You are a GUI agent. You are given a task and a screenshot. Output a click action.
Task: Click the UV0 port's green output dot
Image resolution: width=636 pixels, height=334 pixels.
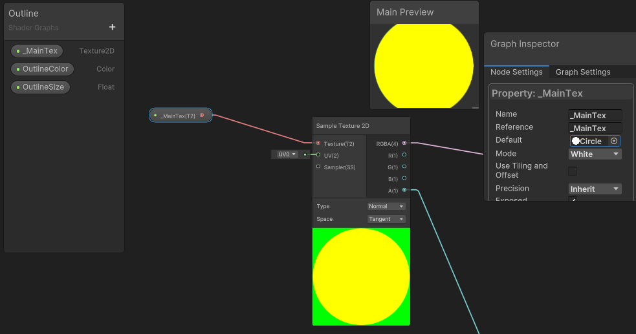[x=305, y=154]
